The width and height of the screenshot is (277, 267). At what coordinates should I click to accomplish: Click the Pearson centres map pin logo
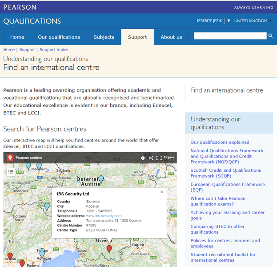pyautogui.click(x=10, y=158)
